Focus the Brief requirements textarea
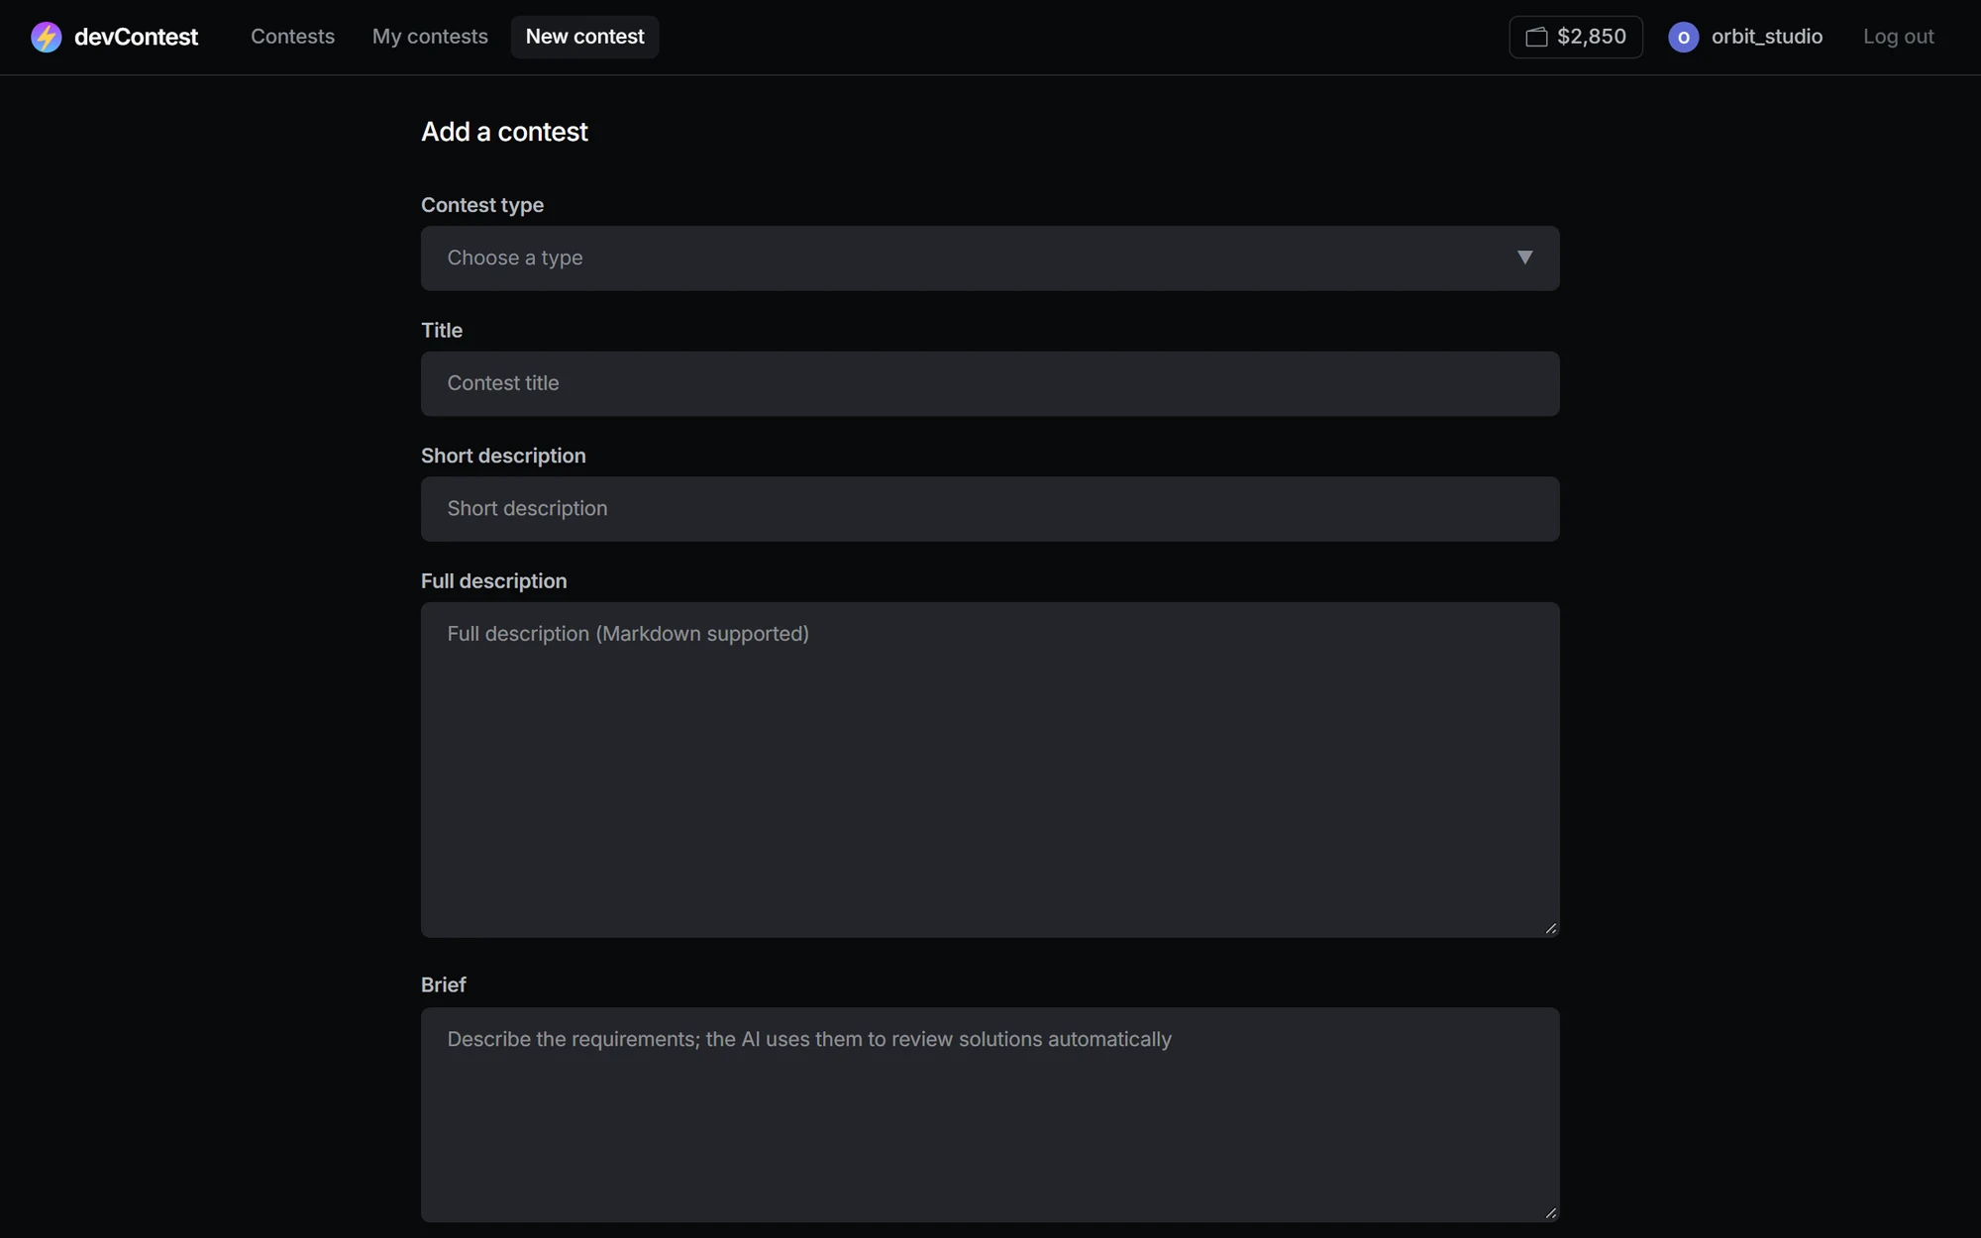The height and width of the screenshot is (1238, 1981). [990, 1114]
